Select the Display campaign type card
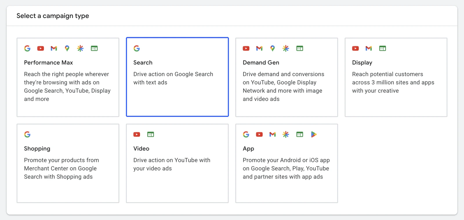464x220 pixels. pos(396,77)
